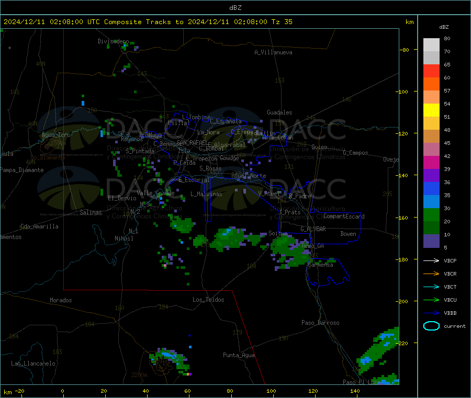Viewport: 471px width, 398px height.
Task: Click the L_Malvinas location label
Action: click(x=206, y=194)
